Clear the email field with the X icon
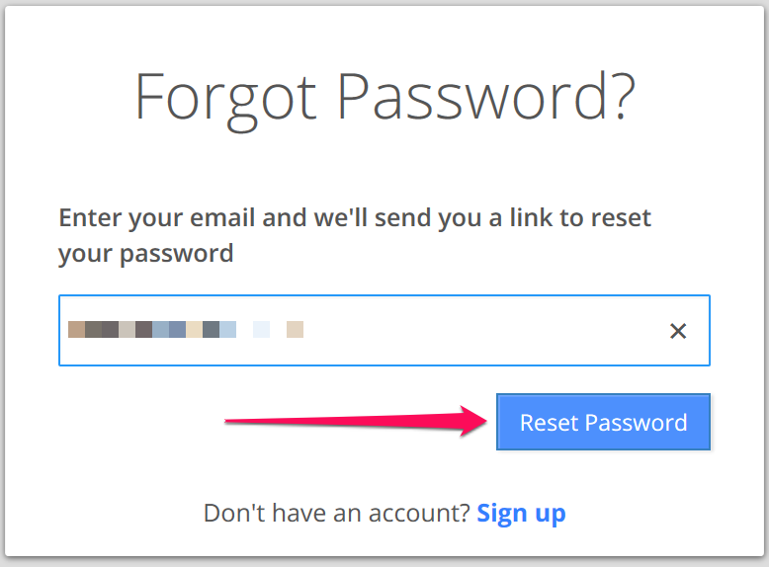The height and width of the screenshot is (567, 769). coord(678,331)
